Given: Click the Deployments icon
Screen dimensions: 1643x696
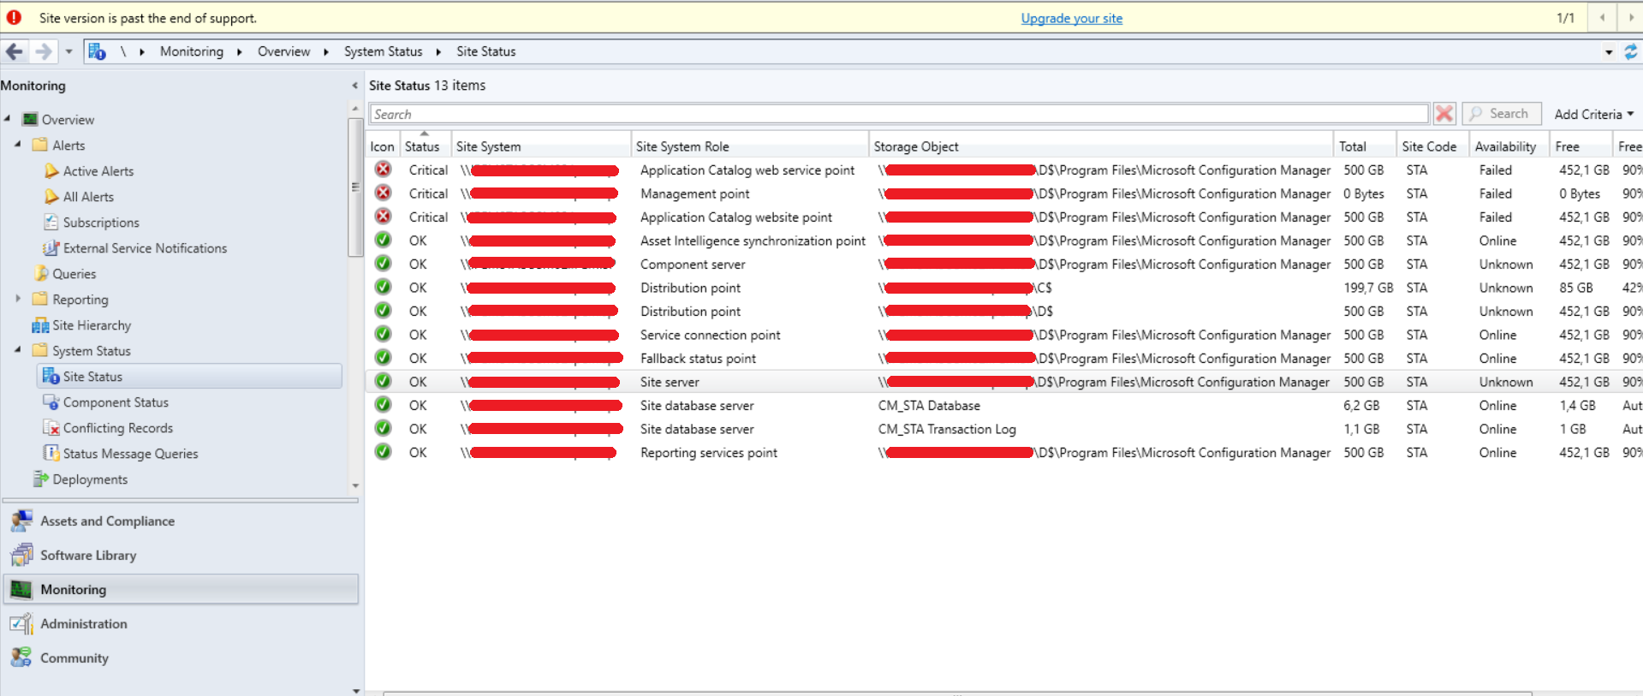Looking at the screenshot, I should 40,479.
